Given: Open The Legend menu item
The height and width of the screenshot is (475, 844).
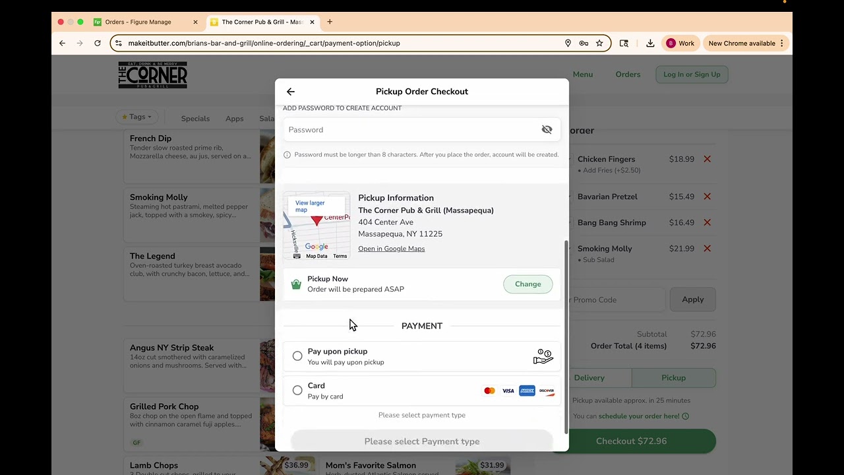Looking at the screenshot, I should pyautogui.click(x=199, y=274).
